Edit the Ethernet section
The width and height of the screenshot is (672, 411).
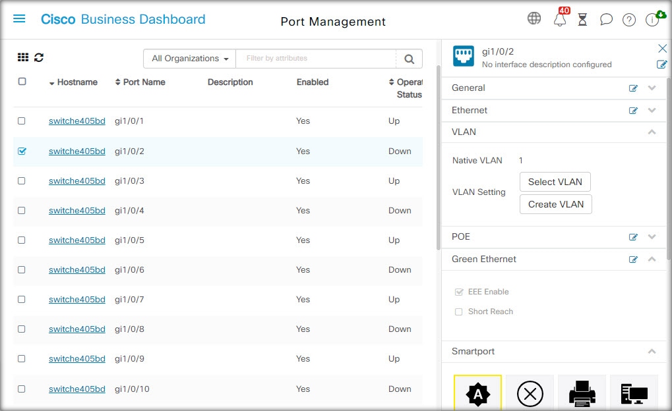(633, 111)
